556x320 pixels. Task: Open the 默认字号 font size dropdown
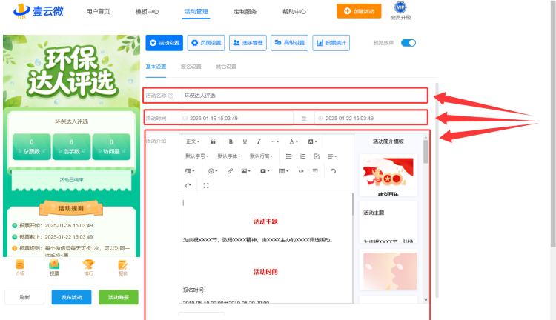[x=196, y=156]
